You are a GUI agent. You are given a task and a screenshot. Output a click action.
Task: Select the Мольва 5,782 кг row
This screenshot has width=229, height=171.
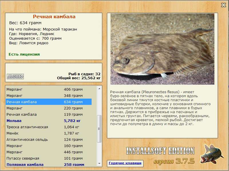(x=49, y=121)
